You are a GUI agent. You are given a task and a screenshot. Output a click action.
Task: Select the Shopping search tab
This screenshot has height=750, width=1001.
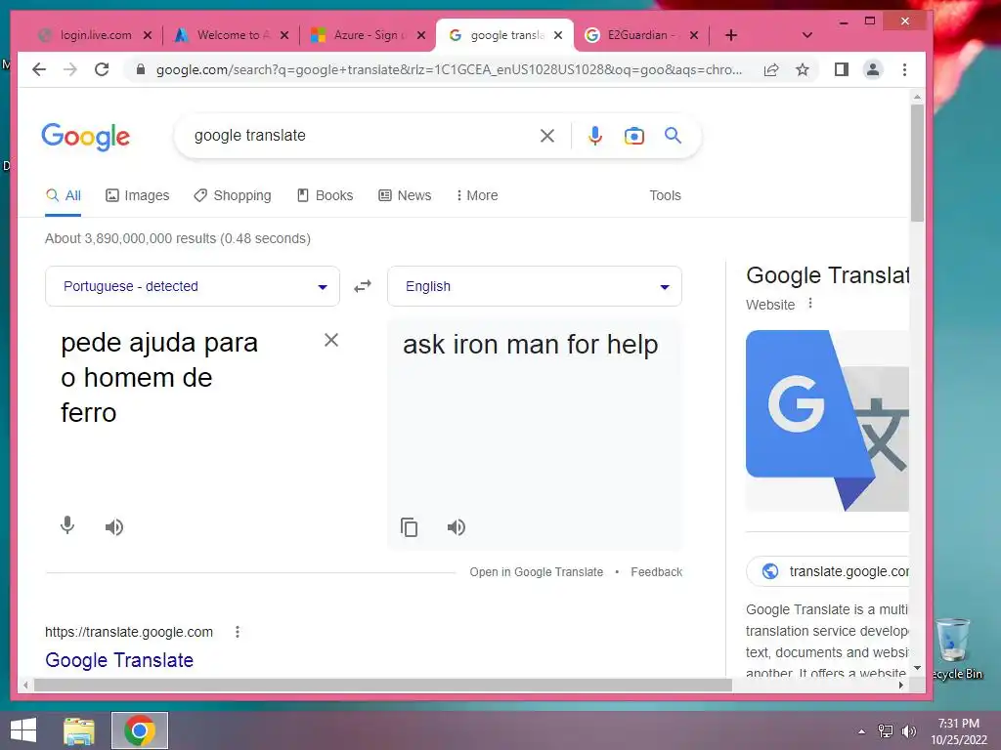click(233, 195)
